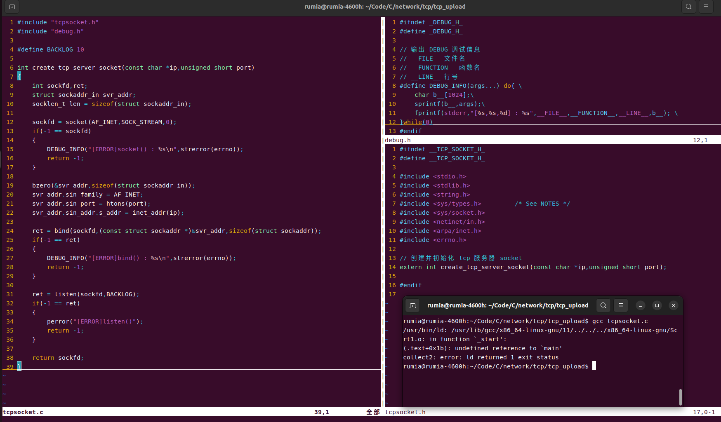Open new tab in small terminal window
The height and width of the screenshot is (422, 721).
(412, 305)
